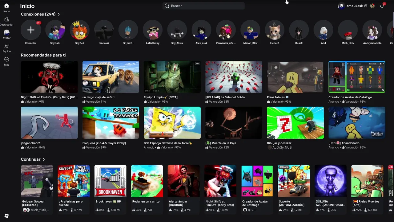Click Recomendadas para ti heading
Image resolution: width=394 pixels, height=222 pixels.
tap(43, 55)
